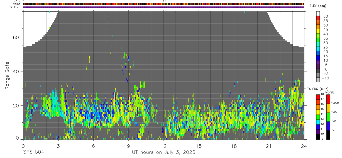
Task: Click the red 60 degree elevation swatch
Action: [318, 18]
